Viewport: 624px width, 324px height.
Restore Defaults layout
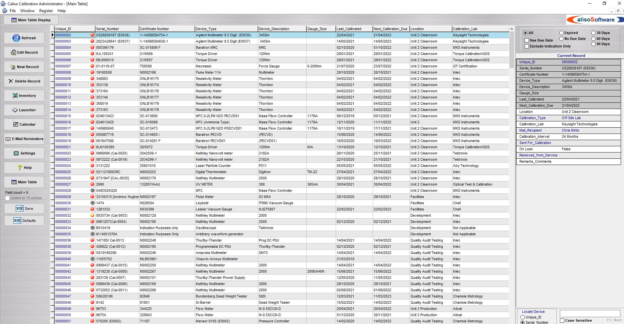click(24, 221)
